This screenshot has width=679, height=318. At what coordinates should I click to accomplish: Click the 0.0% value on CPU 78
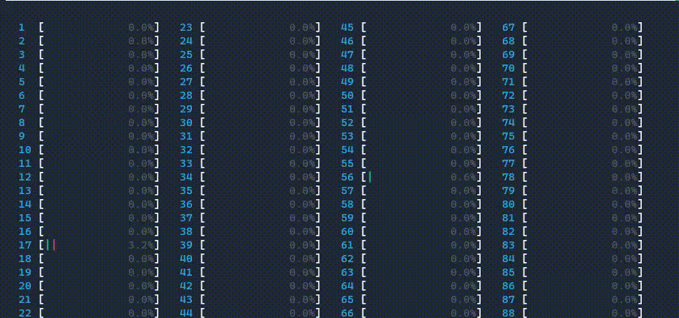pos(625,177)
